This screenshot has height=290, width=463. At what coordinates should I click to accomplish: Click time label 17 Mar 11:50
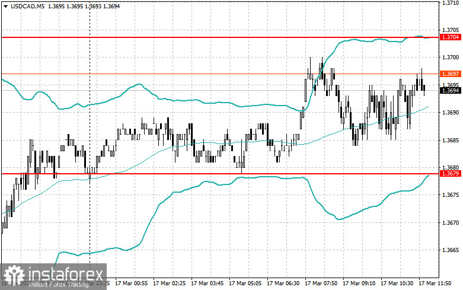tap(435, 283)
